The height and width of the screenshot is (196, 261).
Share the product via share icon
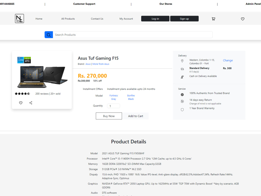(31, 103)
